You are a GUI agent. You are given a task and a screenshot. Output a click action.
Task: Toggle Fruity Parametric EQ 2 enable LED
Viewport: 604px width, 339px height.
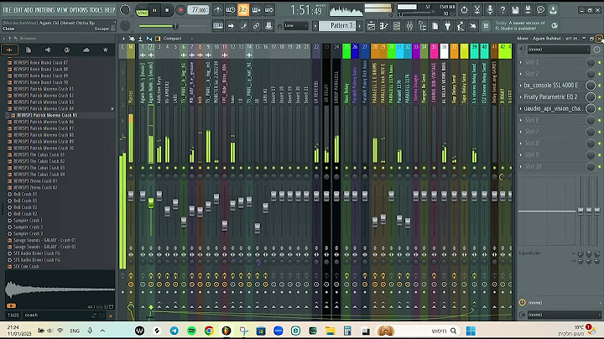[x=599, y=96]
